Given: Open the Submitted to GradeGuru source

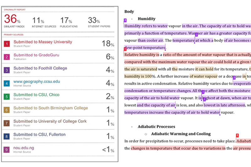Looking at the screenshot, I should point(36,55).
